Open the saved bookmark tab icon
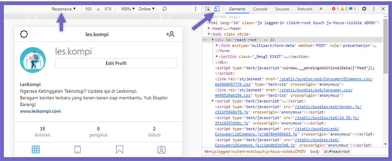The width and height of the screenshot is (392, 161). tap(120, 149)
